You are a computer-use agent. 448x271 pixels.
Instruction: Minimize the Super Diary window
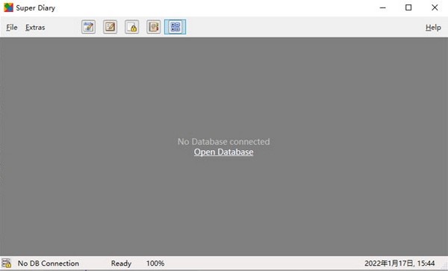click(382, 7)
